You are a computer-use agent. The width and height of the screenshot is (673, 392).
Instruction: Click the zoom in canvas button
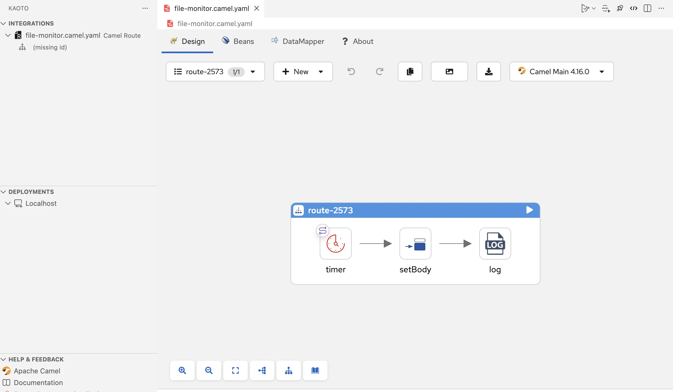point(182,370)
